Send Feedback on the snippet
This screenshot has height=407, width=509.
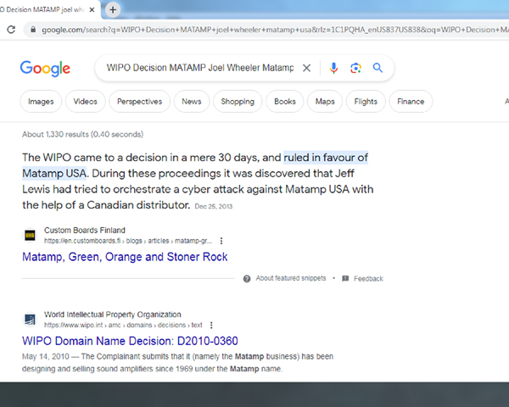368,278
